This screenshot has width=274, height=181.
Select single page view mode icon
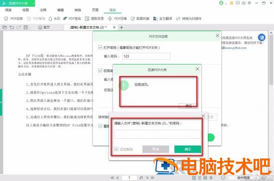pos(194,178)
